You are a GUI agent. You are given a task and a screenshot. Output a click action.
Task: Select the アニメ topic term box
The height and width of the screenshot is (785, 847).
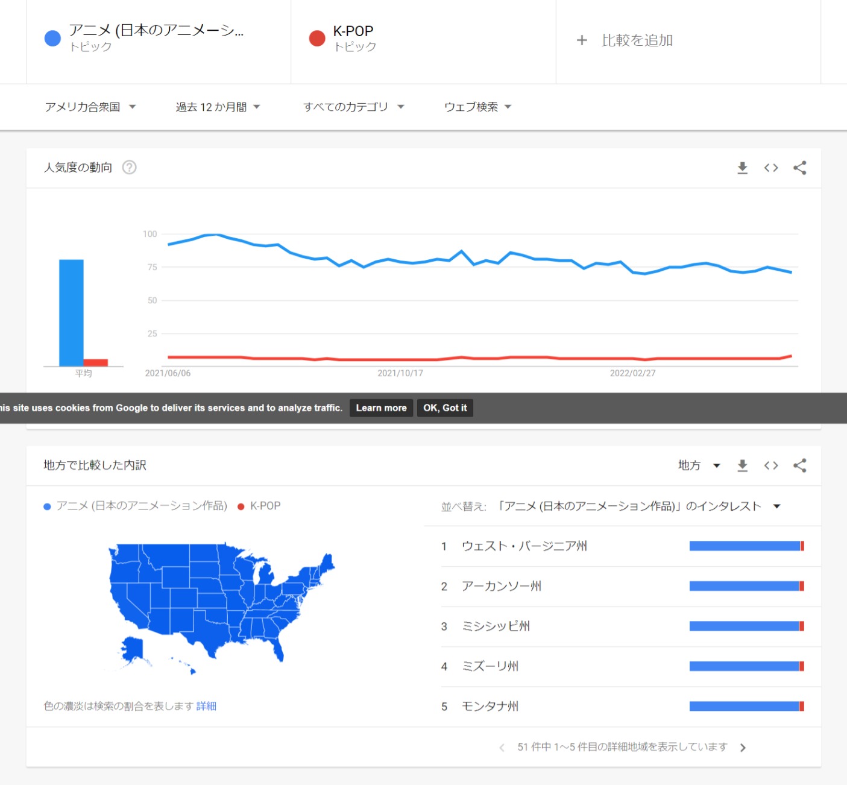click(x=159, y=39)
